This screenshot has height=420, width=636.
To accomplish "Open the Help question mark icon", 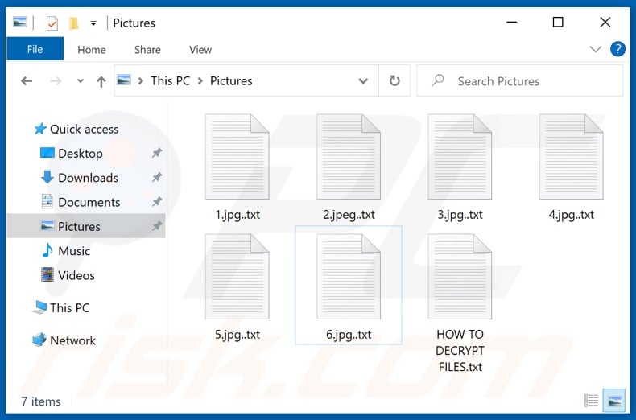I will click(617, 49).
